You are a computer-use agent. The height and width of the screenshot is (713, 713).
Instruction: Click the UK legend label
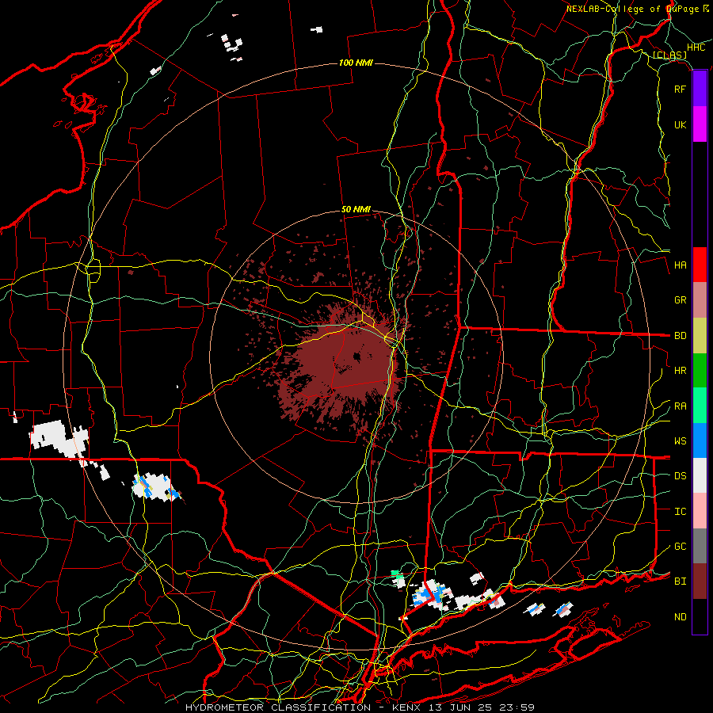click(681, 124)
